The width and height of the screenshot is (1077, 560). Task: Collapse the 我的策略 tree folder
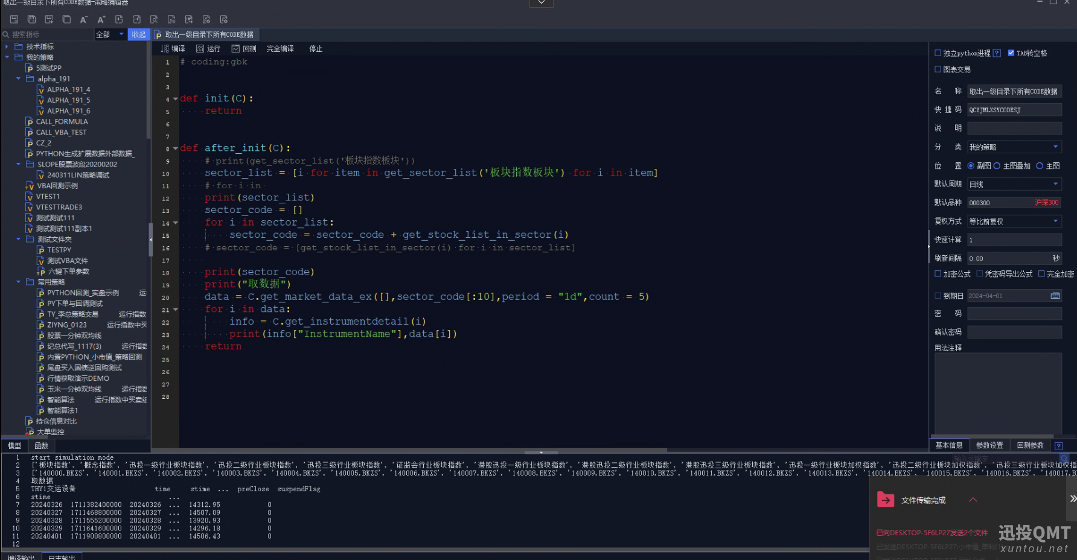coord(7,57)
